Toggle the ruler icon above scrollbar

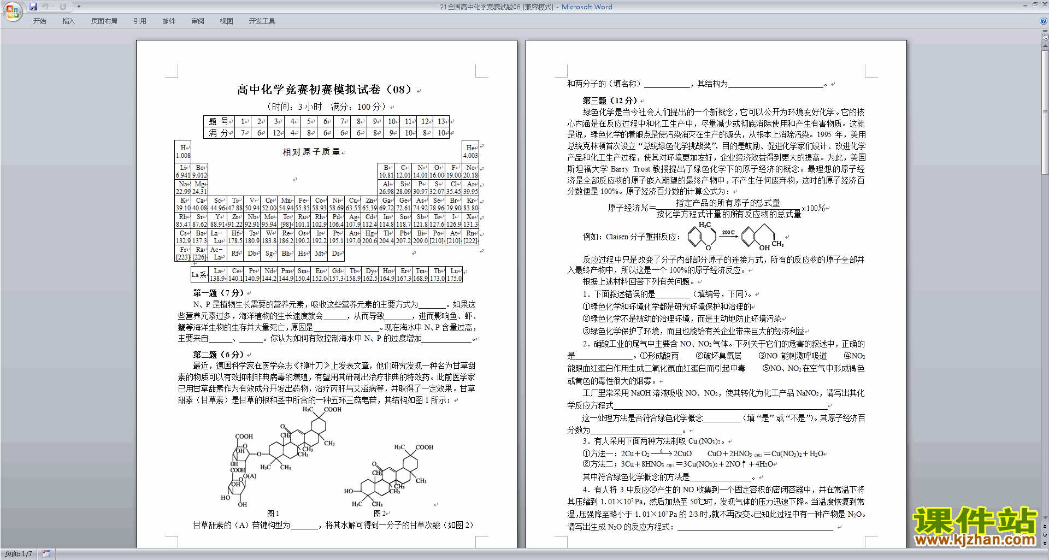tap(1045, 37)
